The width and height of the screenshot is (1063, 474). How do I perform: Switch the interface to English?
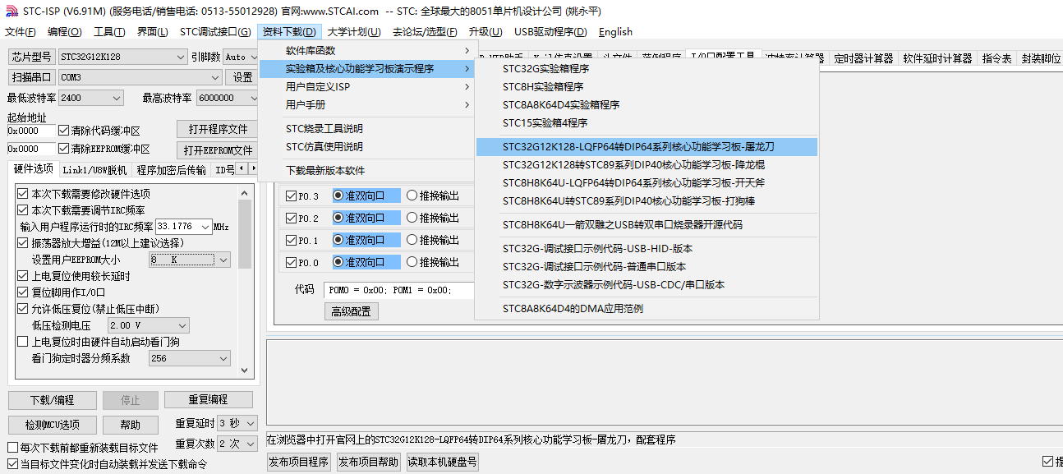click(615, 32)
